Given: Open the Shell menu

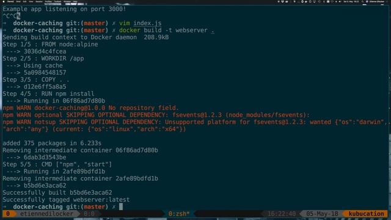Looking at the screenshot, I should [x=18, y=1].
